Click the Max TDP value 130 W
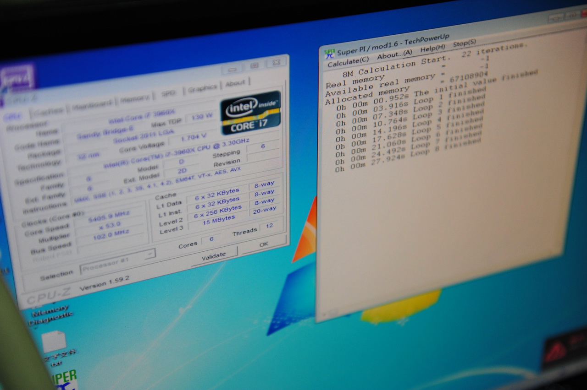The width and height of the screenshot is (587, 390). [x=201, y=117]
